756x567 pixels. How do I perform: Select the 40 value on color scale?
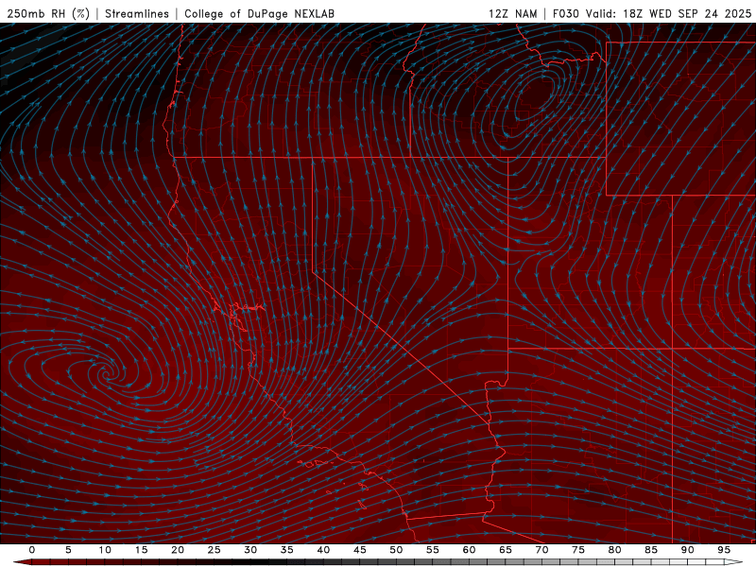pyautogui.click(x=323, y=550)
